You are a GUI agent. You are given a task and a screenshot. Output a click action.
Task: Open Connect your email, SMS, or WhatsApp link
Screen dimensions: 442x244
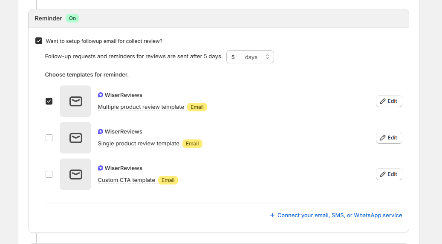[339, 216]
